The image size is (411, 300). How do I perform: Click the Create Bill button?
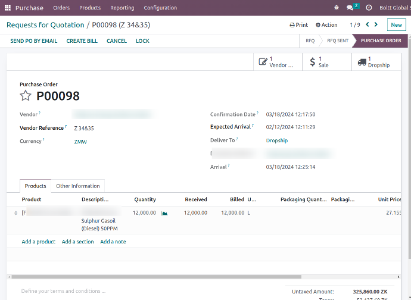coord(82,41)
